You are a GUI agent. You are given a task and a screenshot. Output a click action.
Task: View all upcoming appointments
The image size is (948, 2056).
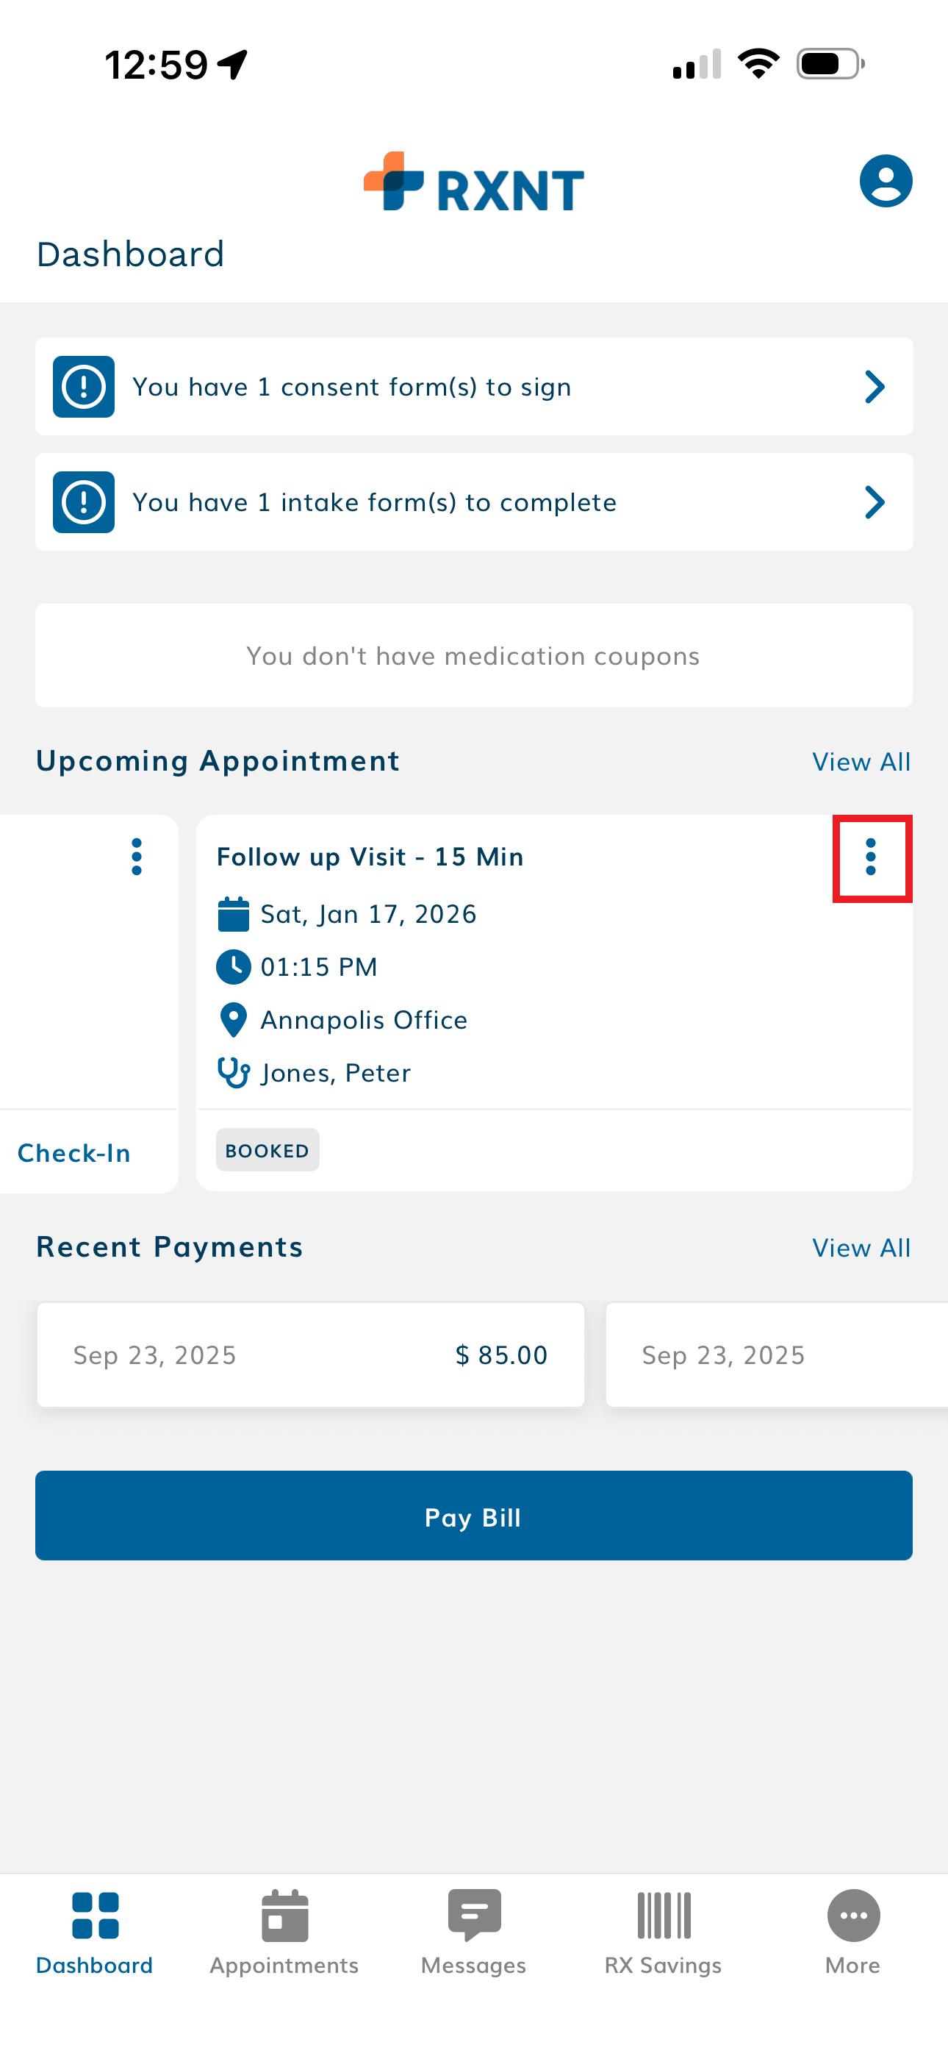[x=861, y=763]
